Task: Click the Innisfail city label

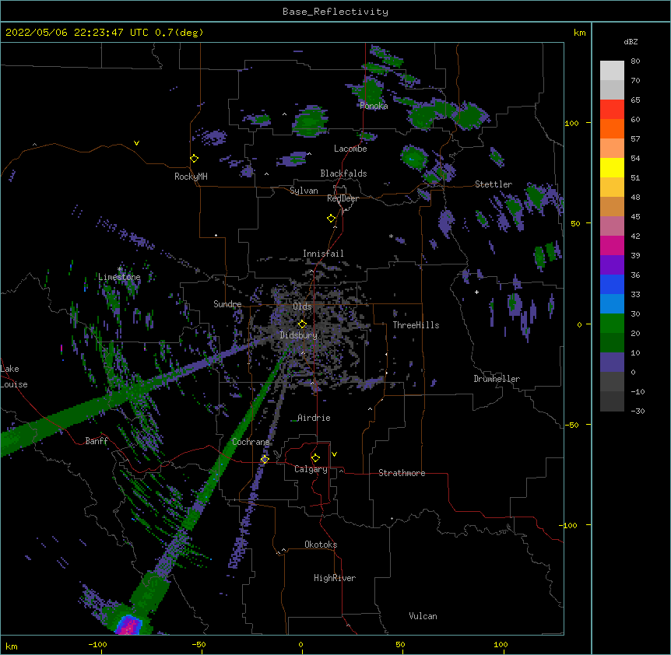Action: (323, 254)
